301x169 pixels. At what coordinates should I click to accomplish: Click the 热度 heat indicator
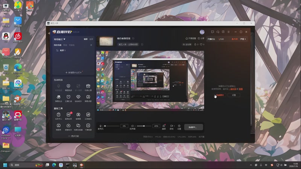(x=234, y=39)
